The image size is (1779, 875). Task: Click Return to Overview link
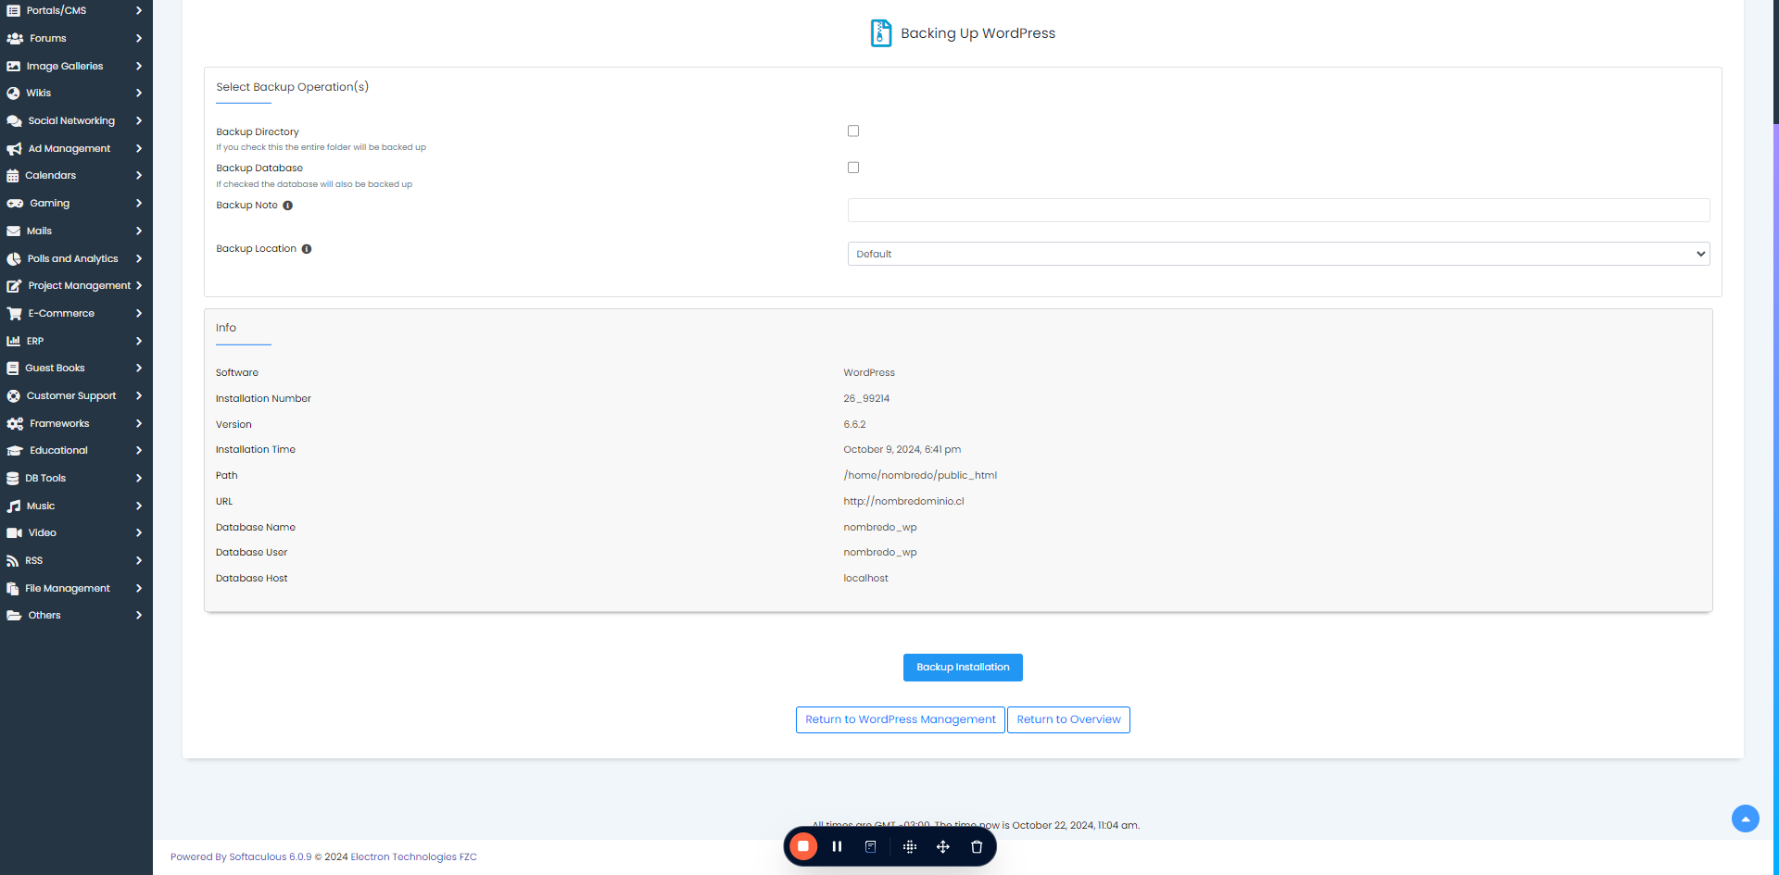click(x=1068, y=720)
